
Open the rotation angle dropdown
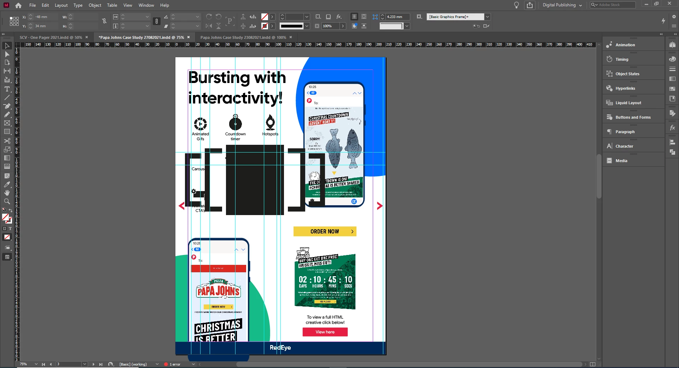(x=197, y=17)
